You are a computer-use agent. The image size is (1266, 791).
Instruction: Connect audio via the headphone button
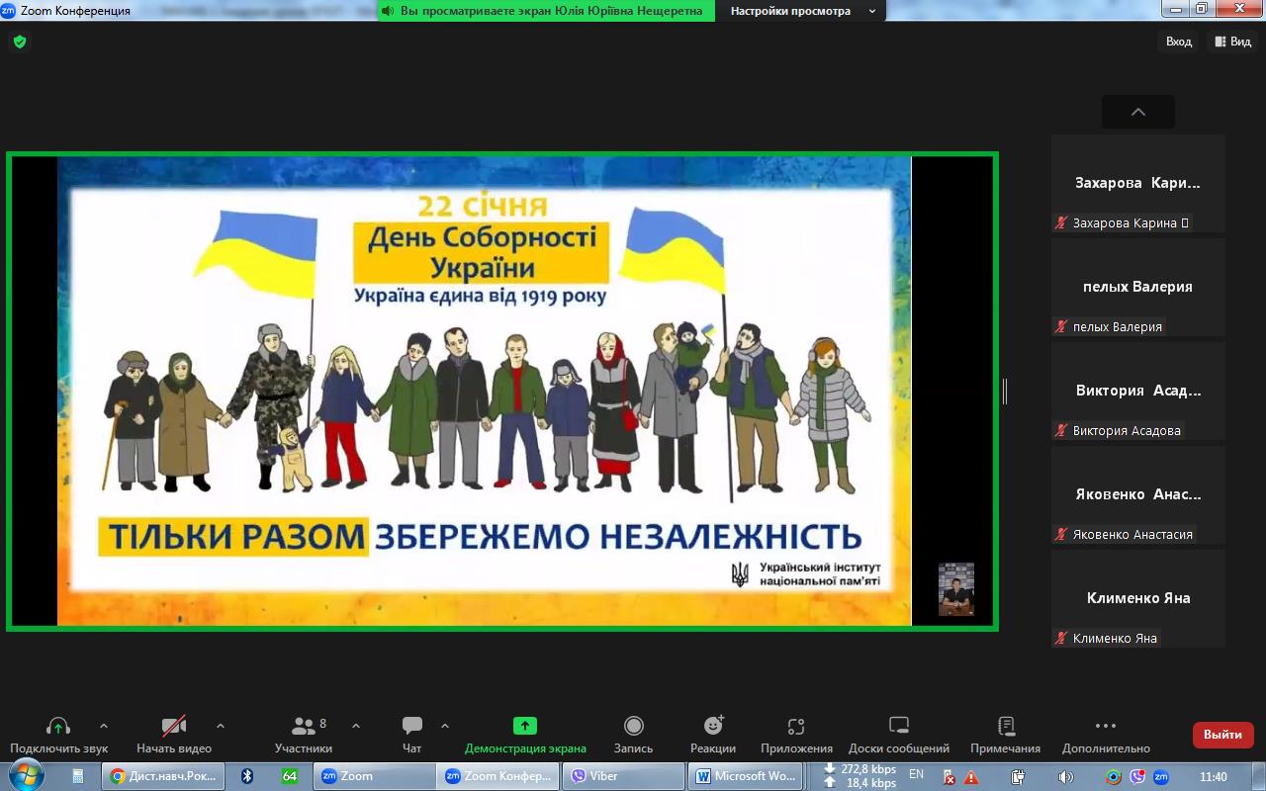pyautogui.click(x=58, y=726)
